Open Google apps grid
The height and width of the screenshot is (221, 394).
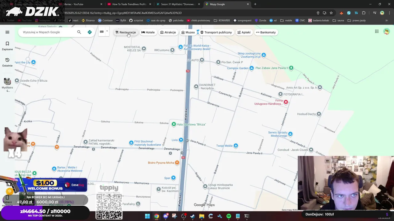tap(377, 31)
